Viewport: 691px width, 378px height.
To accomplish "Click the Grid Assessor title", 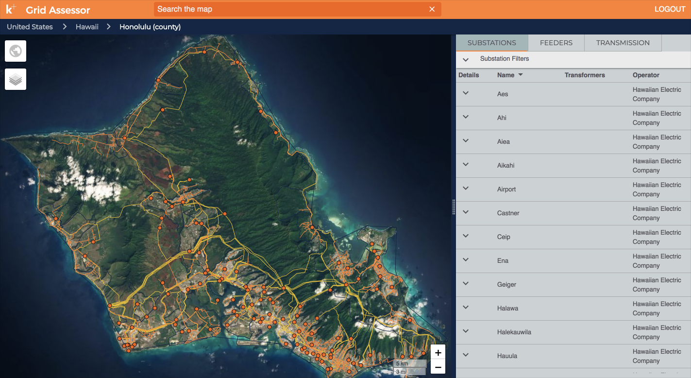I will point(58,10).
